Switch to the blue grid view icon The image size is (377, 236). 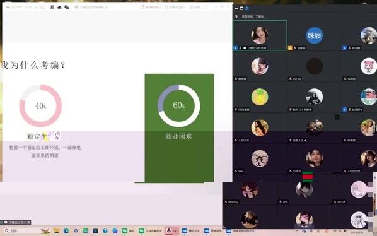246,8
